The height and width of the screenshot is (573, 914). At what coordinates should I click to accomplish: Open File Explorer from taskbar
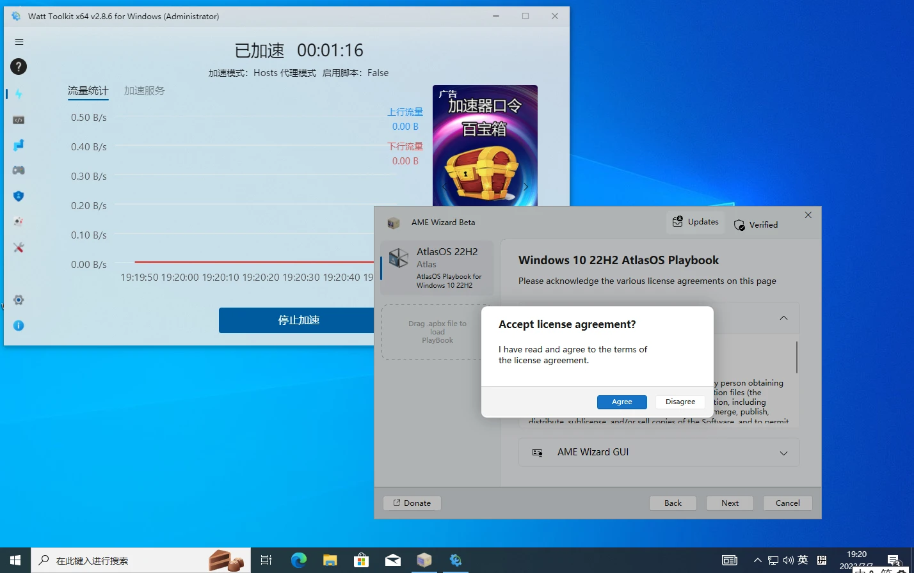pyautogui.click(x=330, y=560)
